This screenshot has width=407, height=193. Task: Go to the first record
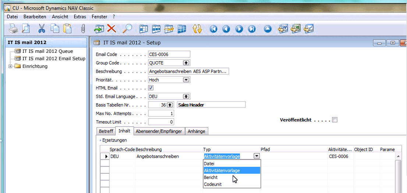click(213, 29)
